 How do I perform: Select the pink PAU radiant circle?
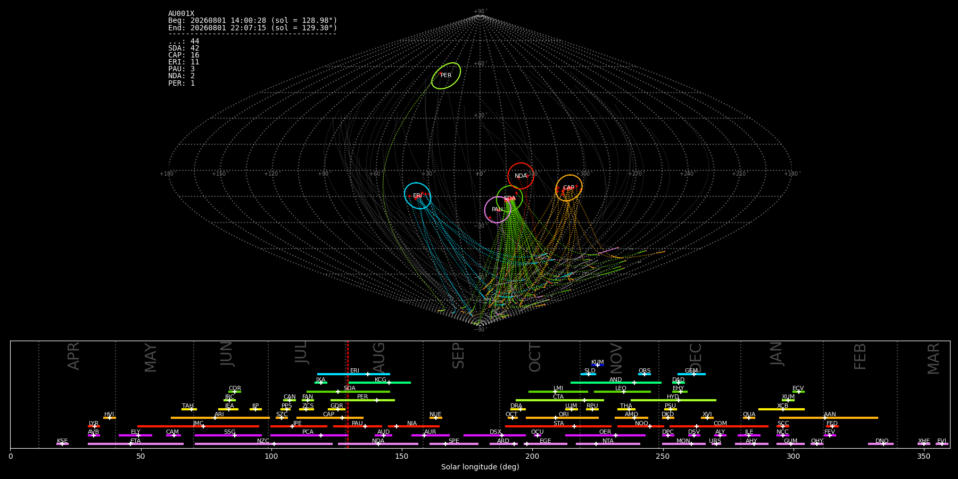(x=498, y=210)
